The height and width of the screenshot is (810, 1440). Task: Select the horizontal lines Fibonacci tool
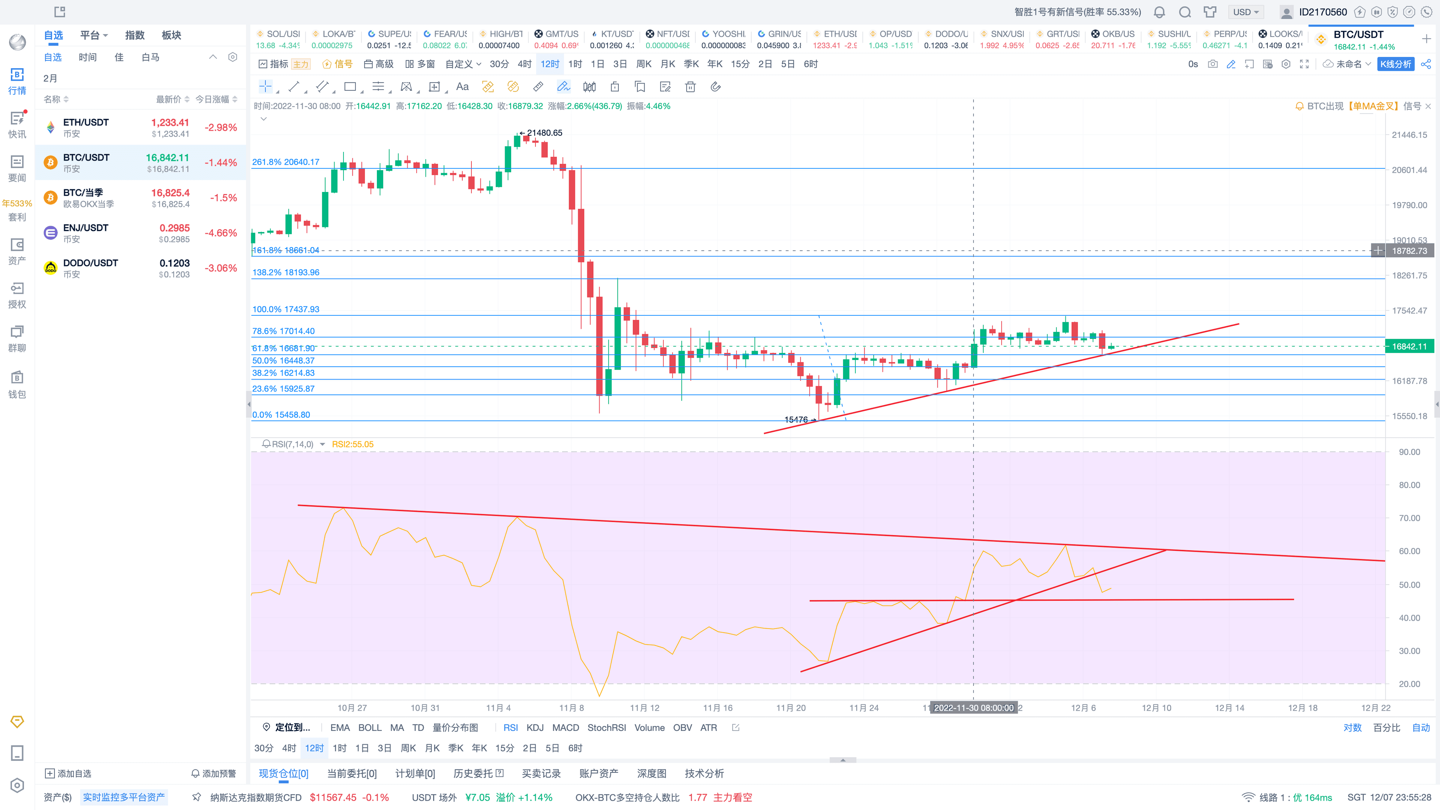[378, 87]
